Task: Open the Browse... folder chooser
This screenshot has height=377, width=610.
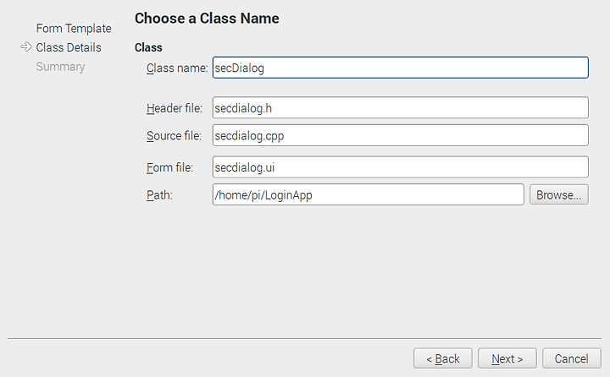Action: (x=558, y=194)
